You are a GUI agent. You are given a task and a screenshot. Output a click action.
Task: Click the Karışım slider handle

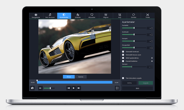[x=134, y=41]
